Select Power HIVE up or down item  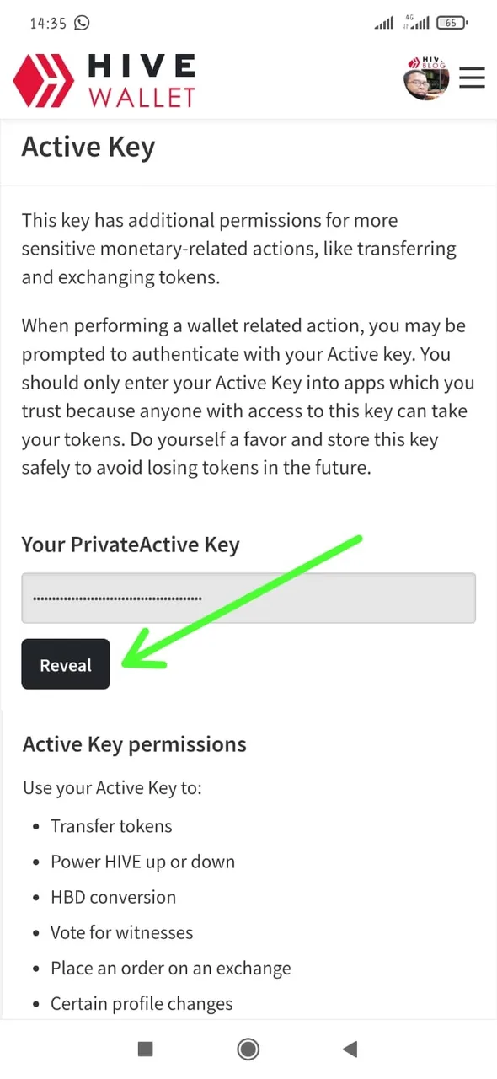pyautogui.click(x=143, y=862)
